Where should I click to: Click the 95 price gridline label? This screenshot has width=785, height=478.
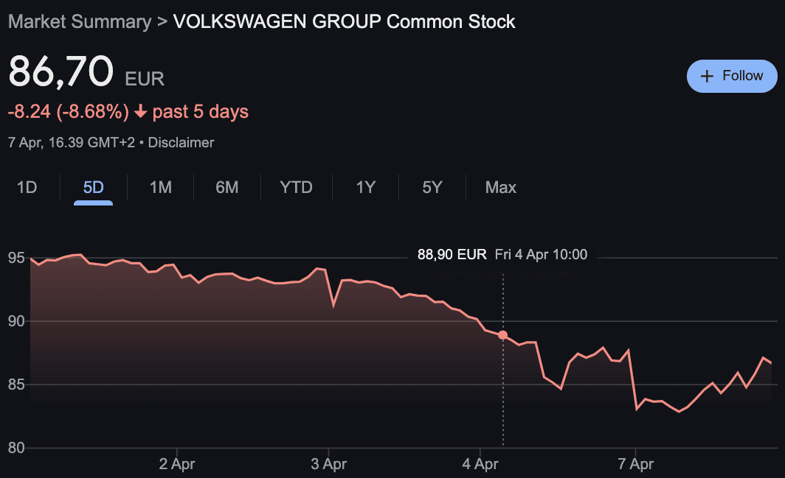pyautogui.click(x=15, y=257)
